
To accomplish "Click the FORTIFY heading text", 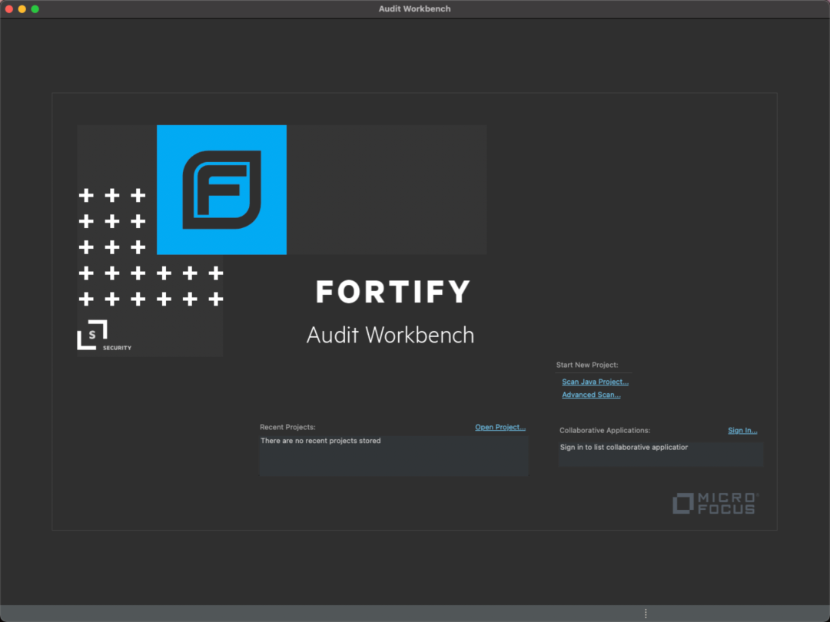I will click(x=393, y=292).
